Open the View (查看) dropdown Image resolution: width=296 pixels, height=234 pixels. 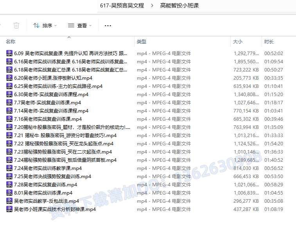[80, 25]
